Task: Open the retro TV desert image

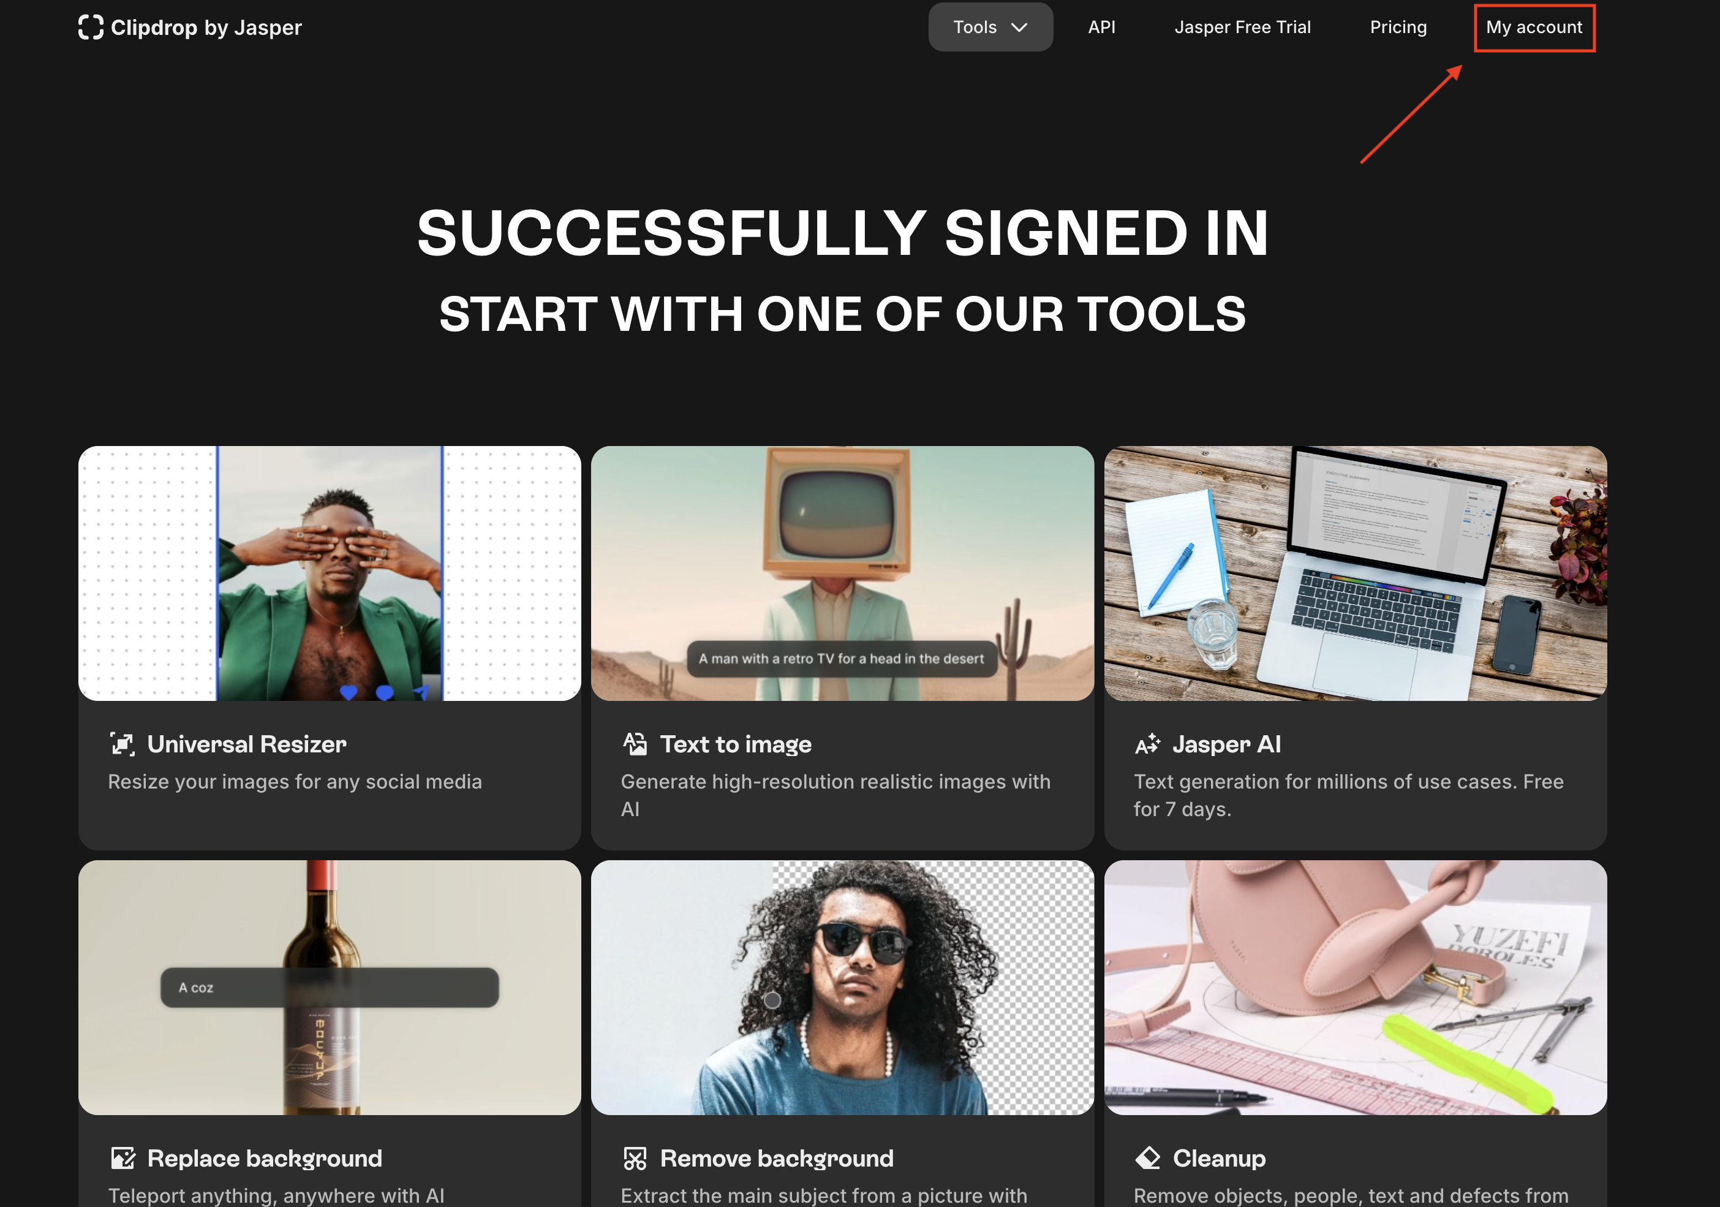Action: 842,573
